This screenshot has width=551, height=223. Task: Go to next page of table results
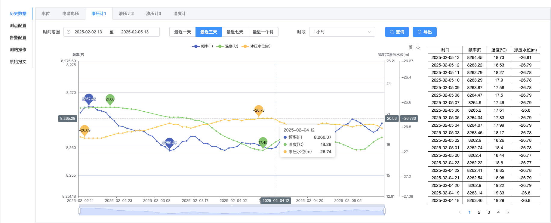pyautogui.click(x=508, y=212)
